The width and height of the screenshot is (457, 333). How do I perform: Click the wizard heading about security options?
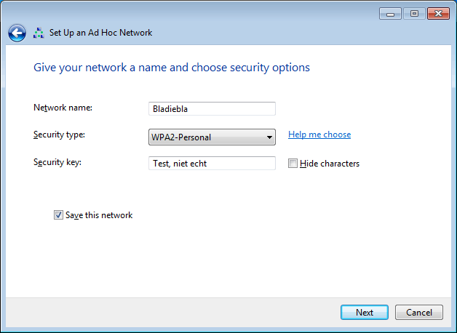coord(172,68)
